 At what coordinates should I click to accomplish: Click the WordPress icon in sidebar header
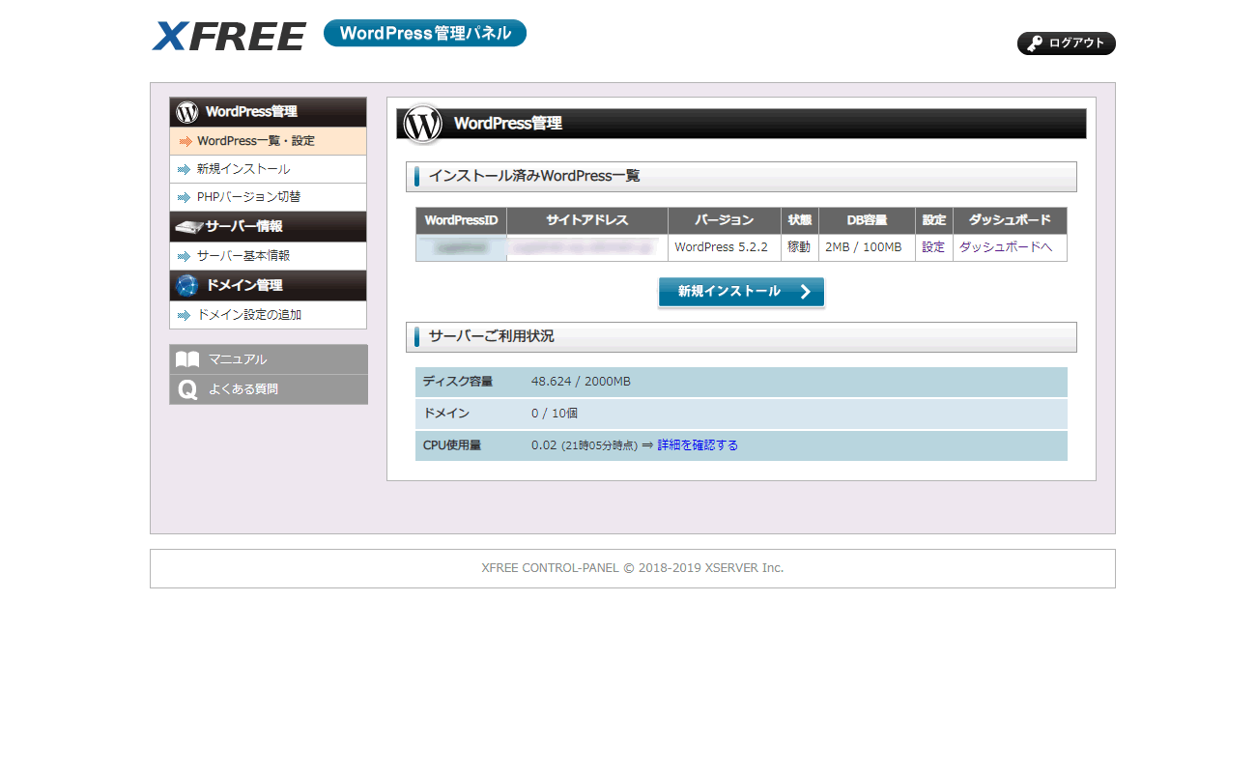tap(186, 112)
